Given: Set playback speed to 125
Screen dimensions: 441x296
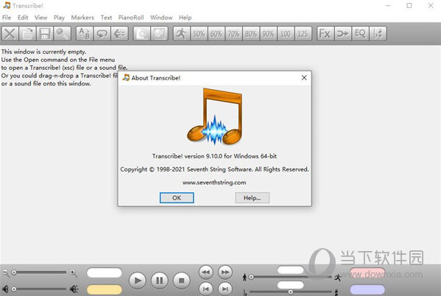Looking at the screenshot, I should tap(303, 34).
